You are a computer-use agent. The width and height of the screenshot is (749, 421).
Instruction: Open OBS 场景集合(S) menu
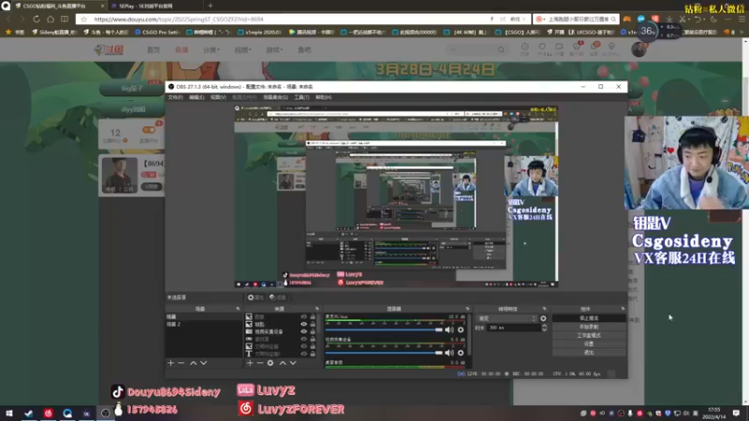pos(275,97)
